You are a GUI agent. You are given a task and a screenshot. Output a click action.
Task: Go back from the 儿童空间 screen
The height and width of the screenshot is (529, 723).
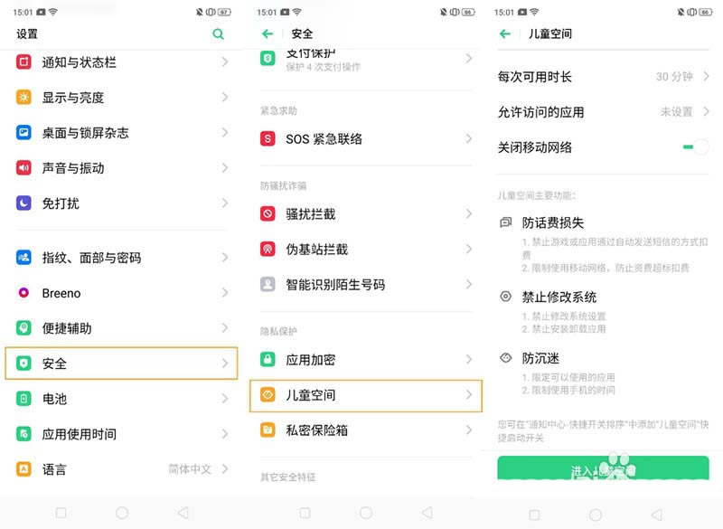pyautogui.click(x=505, y=33)
